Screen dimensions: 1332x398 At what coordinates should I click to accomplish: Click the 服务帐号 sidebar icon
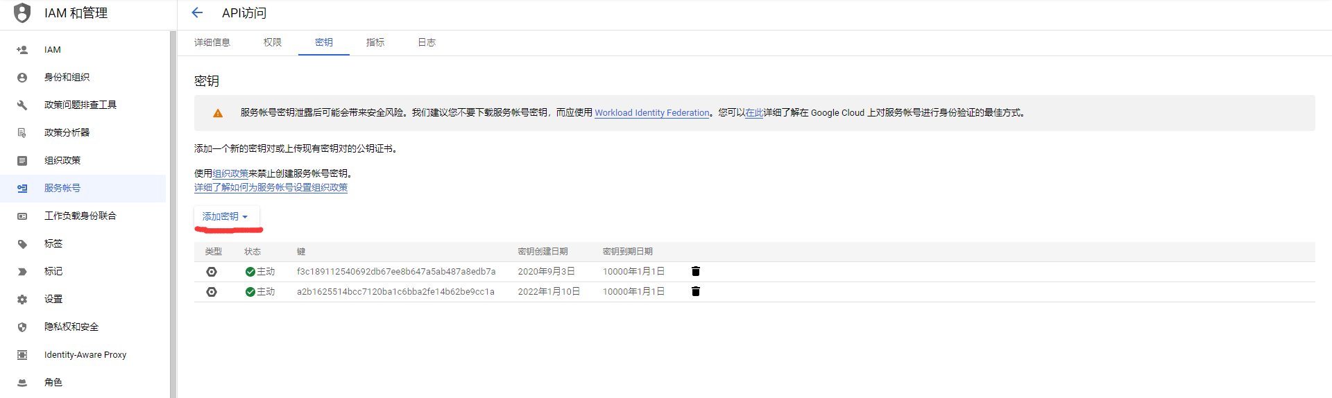(22, 189)
